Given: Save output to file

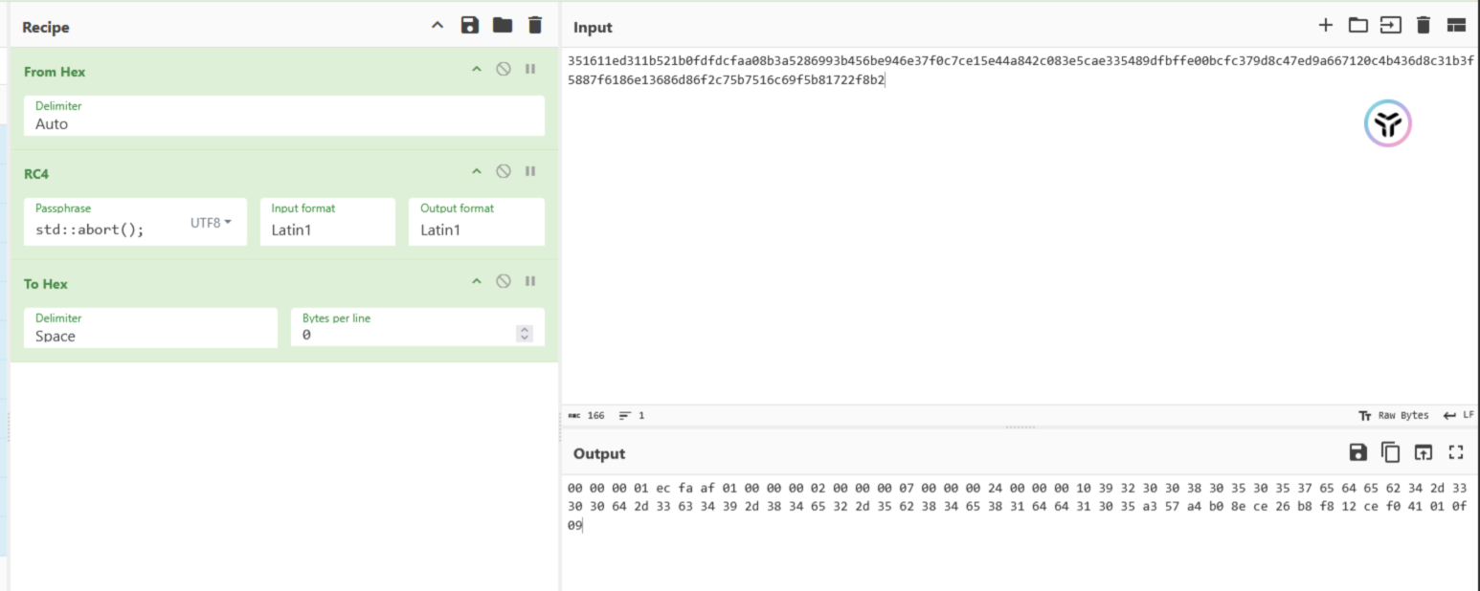Looking at the screenshot, I should point(1357,452).
